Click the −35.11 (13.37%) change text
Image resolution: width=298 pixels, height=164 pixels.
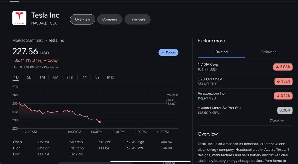pos(27,61)
